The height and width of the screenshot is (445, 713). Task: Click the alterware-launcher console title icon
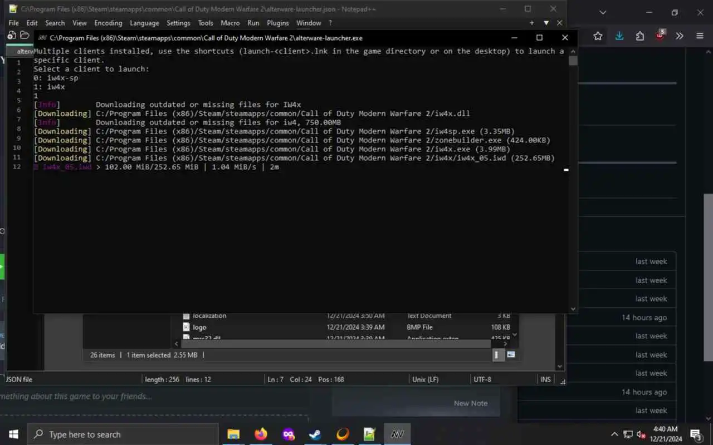coord(42,38)
